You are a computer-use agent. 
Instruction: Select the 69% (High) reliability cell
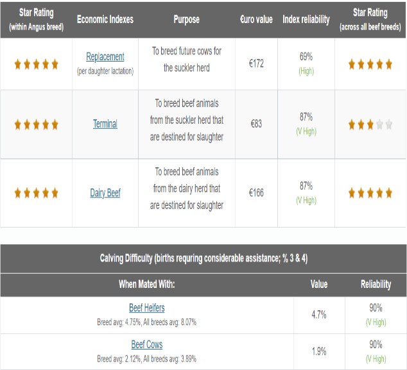306,63
